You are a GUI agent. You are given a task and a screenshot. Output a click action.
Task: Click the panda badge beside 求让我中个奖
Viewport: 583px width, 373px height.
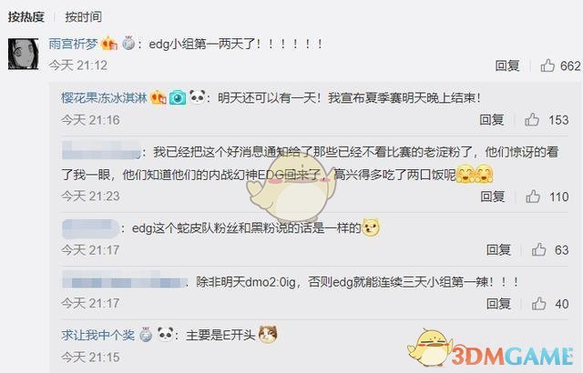point(165,335)
